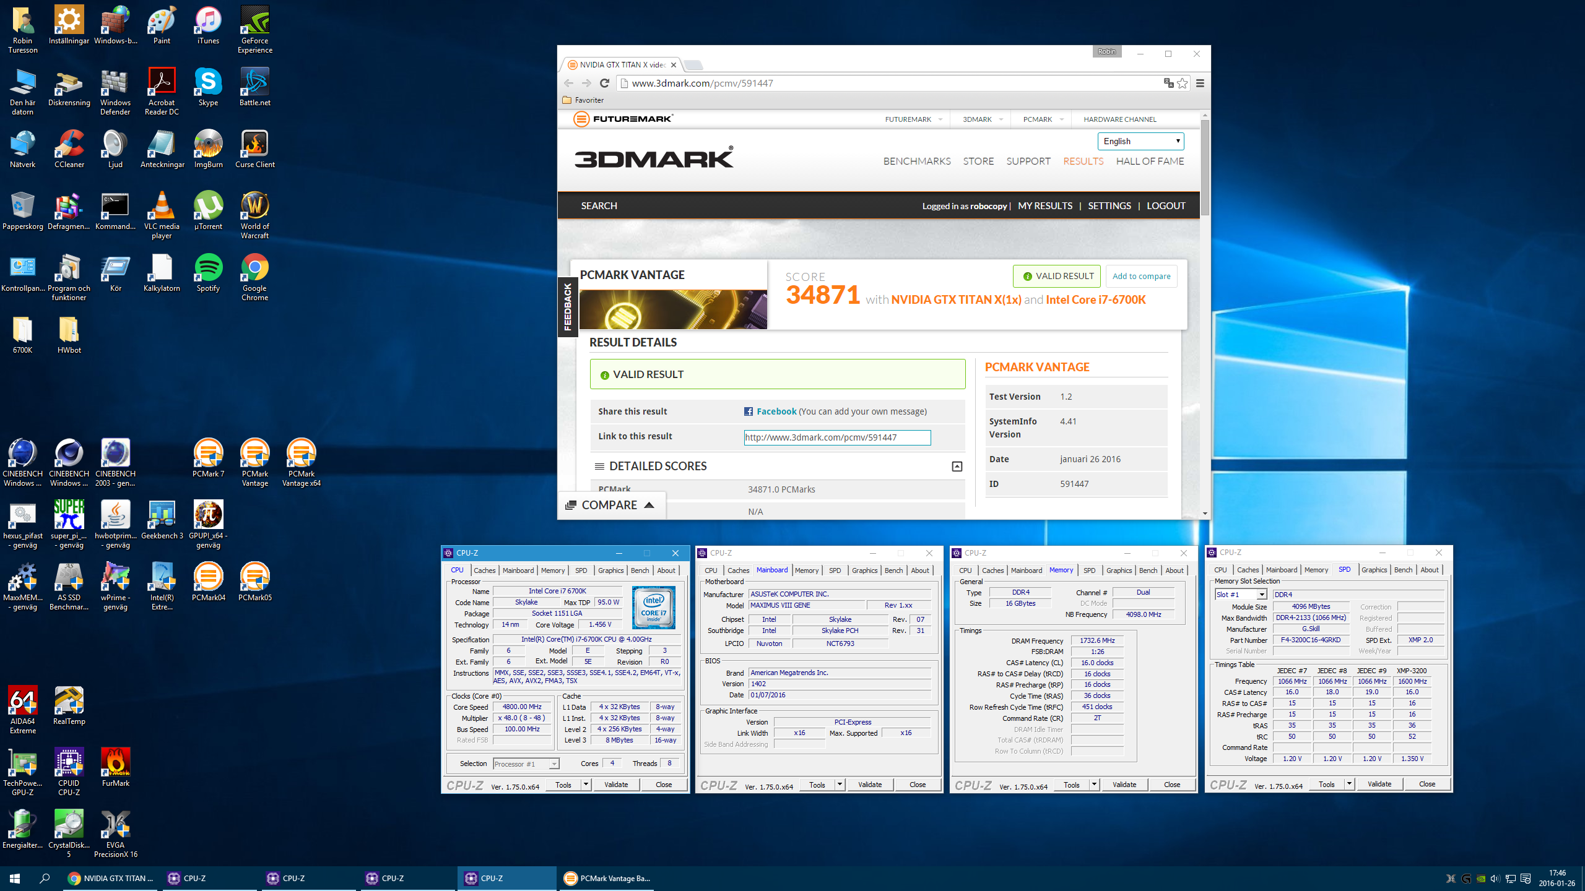Reload the page in Chrome
This screenshot has height=891, width=1585.
coord(604,83)
